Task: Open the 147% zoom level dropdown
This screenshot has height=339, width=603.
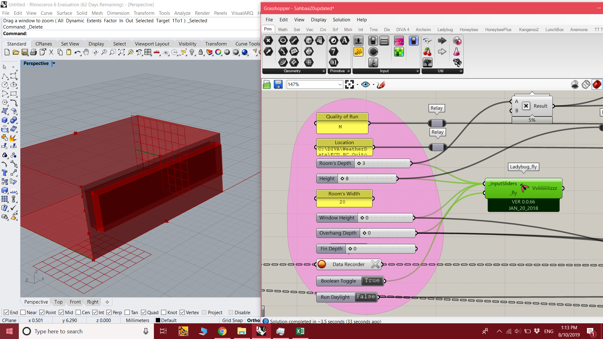Action: pyautogui.click(x=340, y=84)
